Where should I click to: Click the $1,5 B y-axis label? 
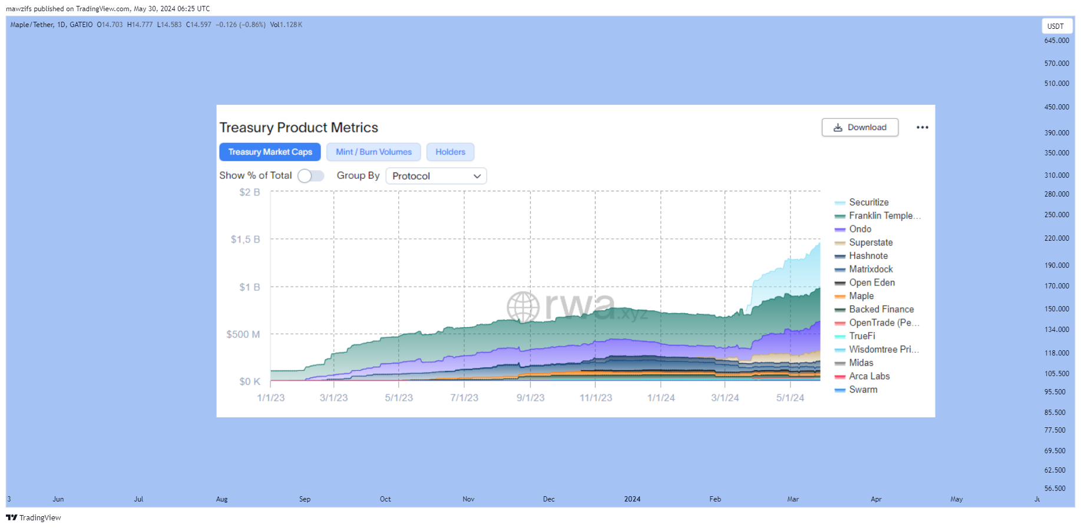pyautogui.click(x=245, y=240)
